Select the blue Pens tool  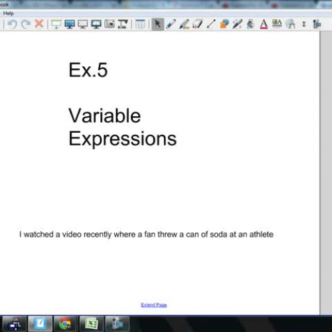pyautogui.click(x=171, y=24)
